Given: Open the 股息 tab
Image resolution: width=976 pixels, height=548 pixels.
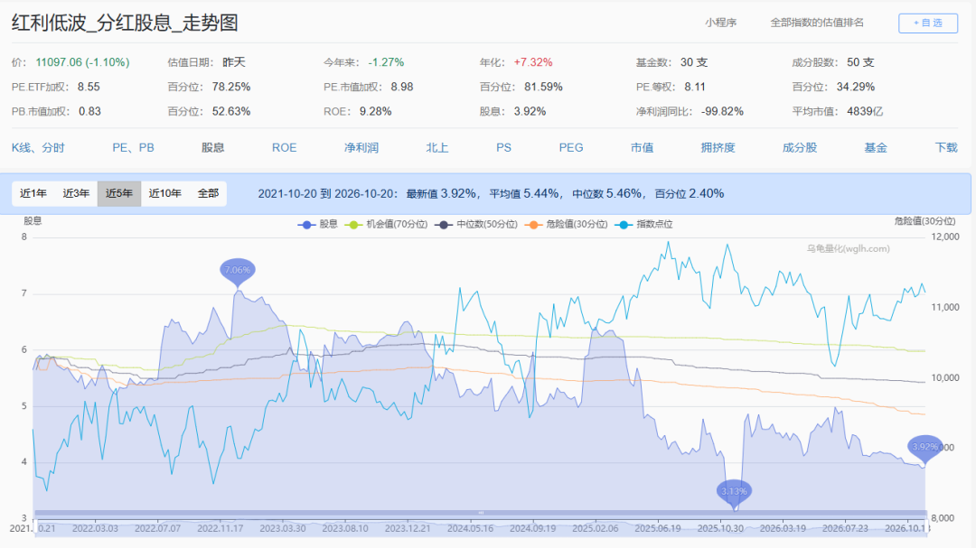Looking at the screenshot, I should click(213, 148).
